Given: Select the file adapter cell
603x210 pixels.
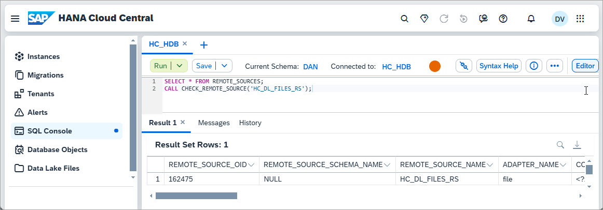Looking at the screenshot, I should point(535,179).
